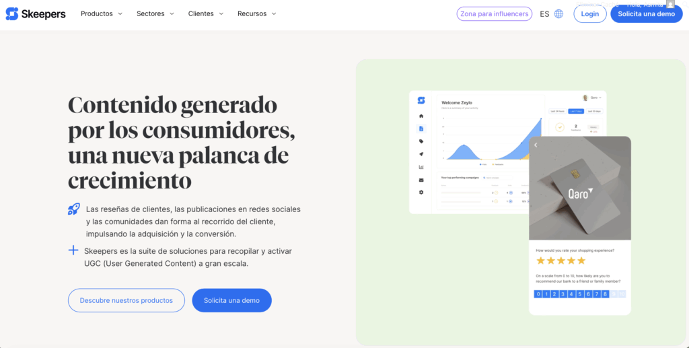Click the hero Solicita una demo button beside Descubre

[231, 300]
